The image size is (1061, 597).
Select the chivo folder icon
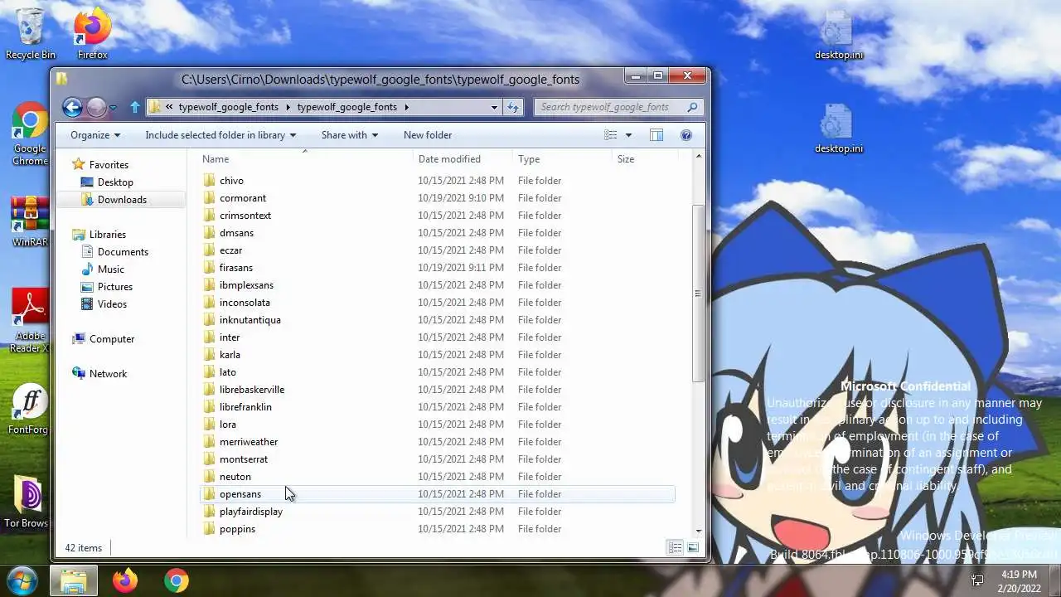pyautogui.click(x=209, y=181)
